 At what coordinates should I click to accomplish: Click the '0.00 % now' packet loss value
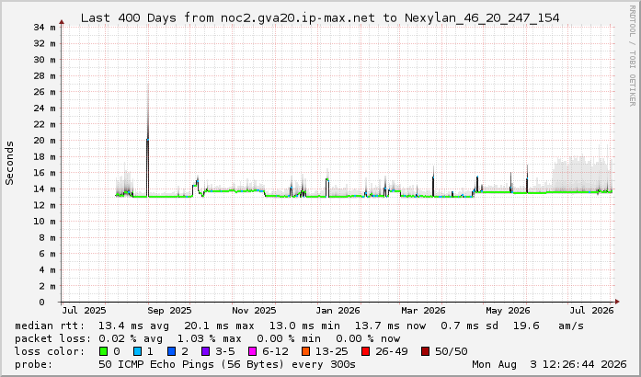coord(368,338)
